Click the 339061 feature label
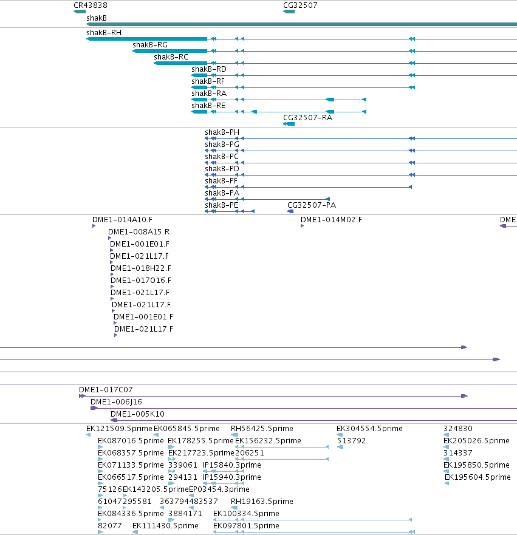517x535 pixels. coord(183,465)
